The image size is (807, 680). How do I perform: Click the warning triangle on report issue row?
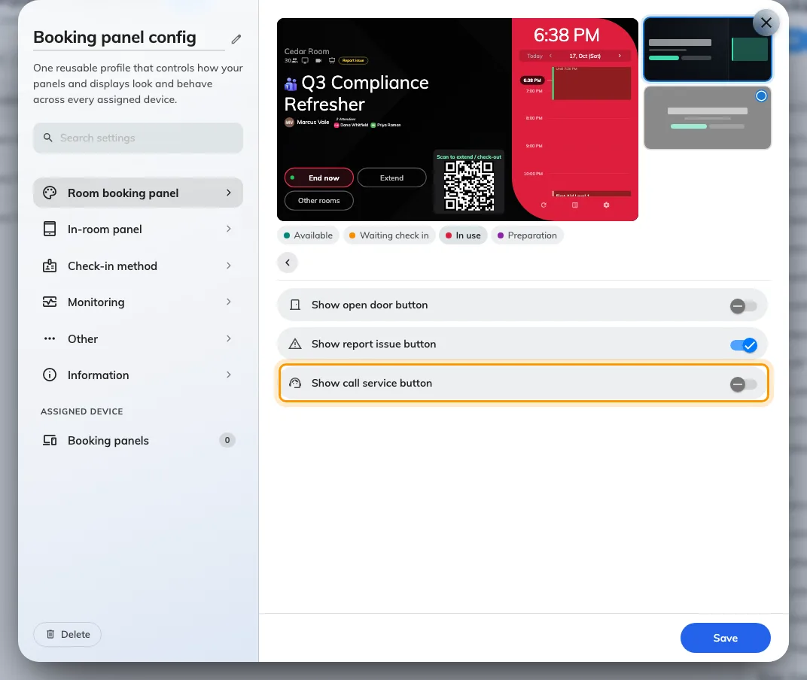[295, 344]
